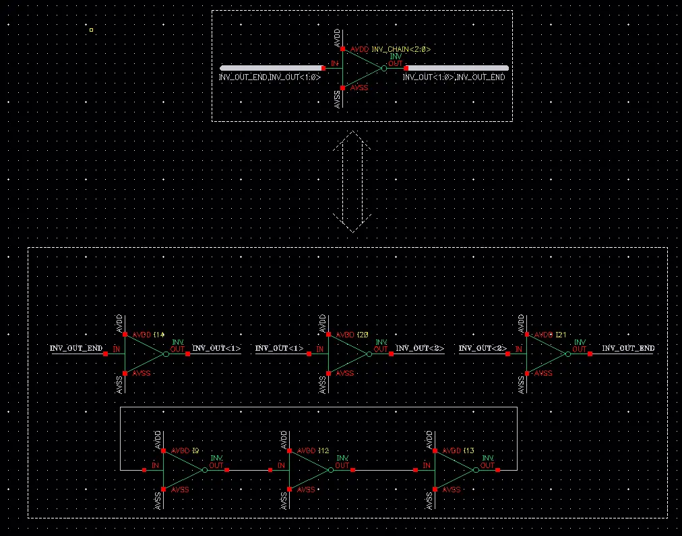Click the OUT pin of inverter I20

coord(391,354)
